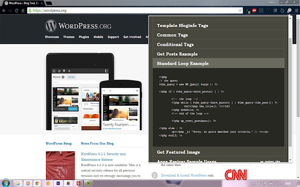Open the Chrome hamburger menu
The height and width of the screenshot is (187, 300).
(296, 10)
